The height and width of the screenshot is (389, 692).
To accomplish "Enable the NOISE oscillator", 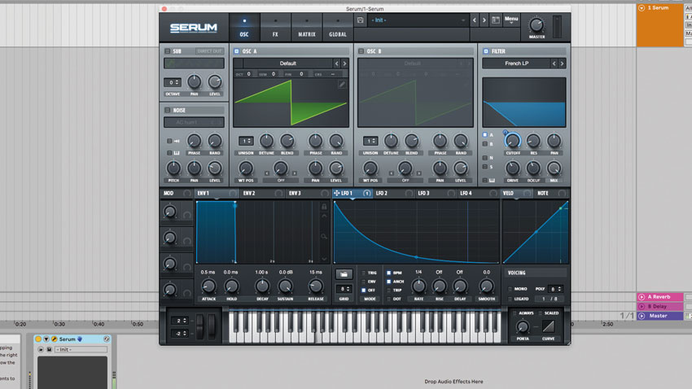I will pyautogui.click(x=167, y=110).
